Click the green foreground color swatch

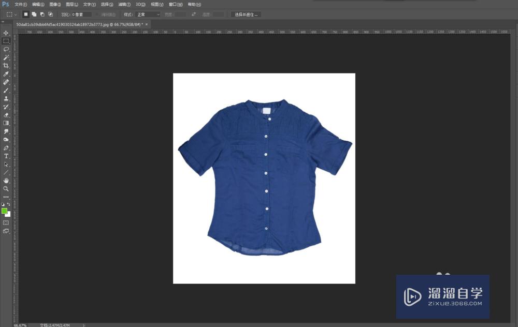[5, 211]
